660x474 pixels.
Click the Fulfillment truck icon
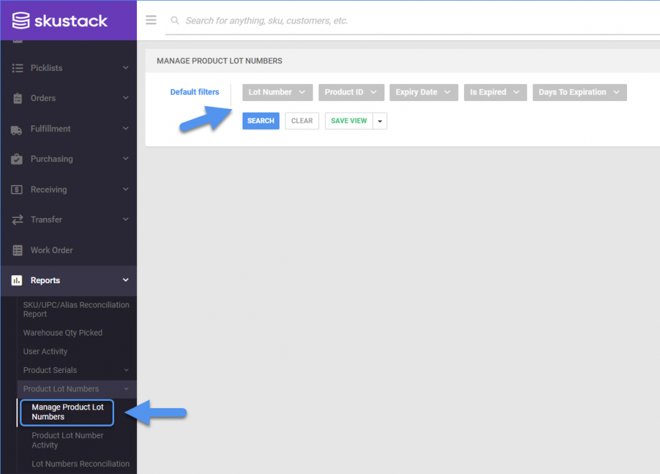tap(17, 129)
